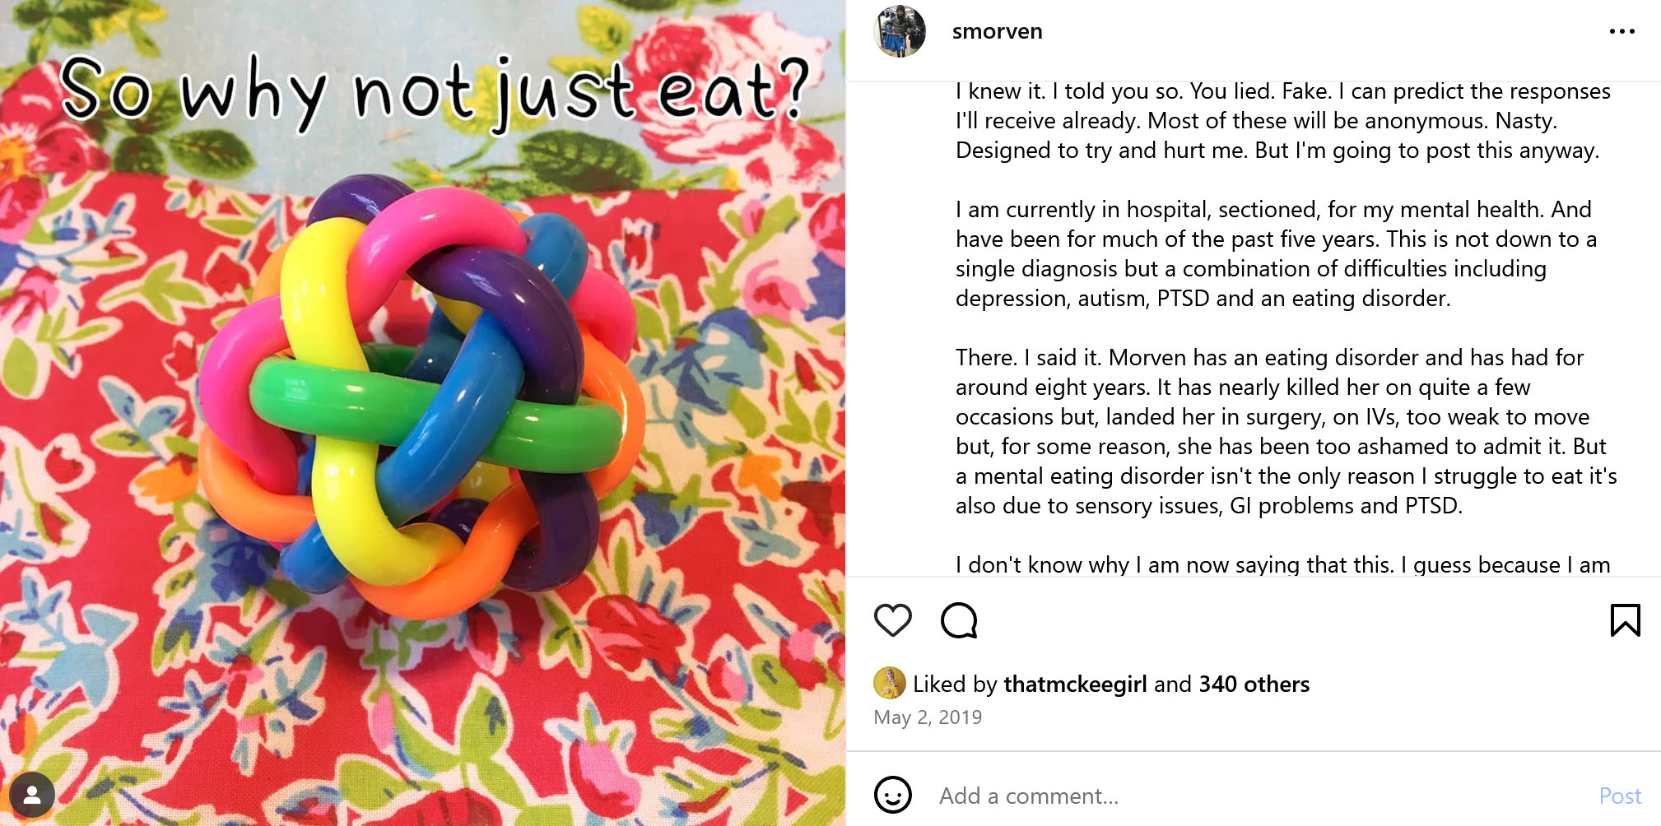1661x826 pixels.
Task: Open the emoji picker smiley icon
Action: click(892, 795)
